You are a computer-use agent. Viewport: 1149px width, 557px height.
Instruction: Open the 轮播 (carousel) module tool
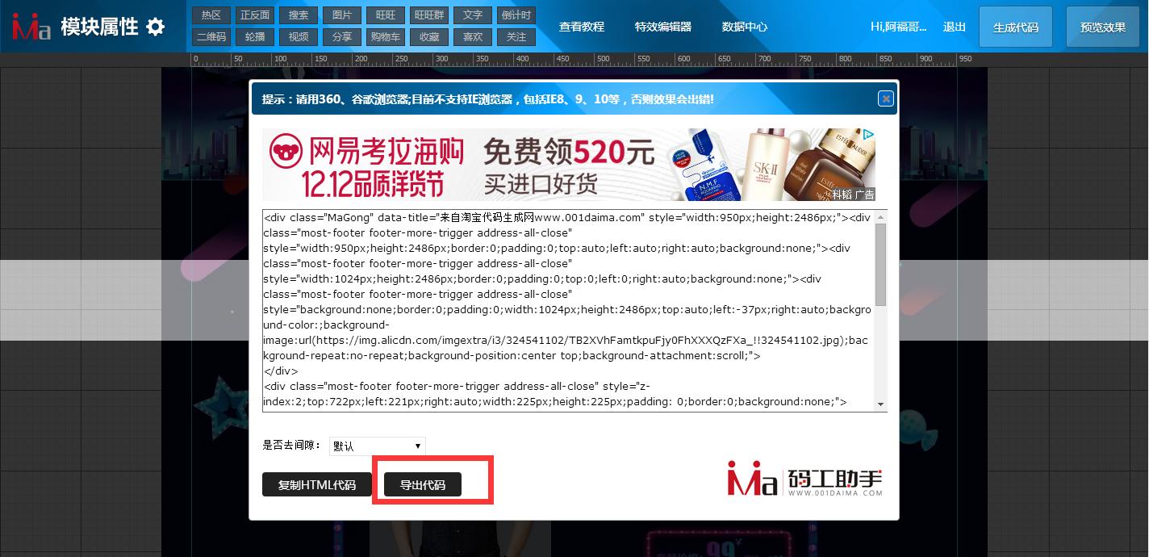(x=254, y=36)
